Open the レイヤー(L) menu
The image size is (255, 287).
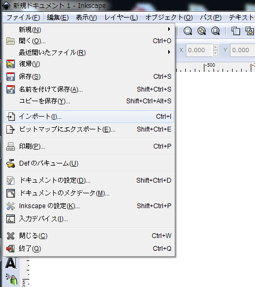(121, 18)
